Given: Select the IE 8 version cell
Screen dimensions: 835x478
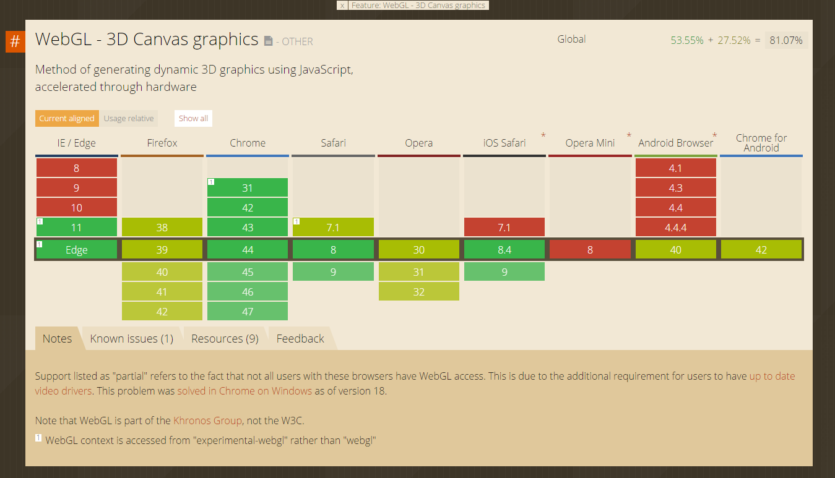Looking at the screenshot, I should click(x=77, y=168).
